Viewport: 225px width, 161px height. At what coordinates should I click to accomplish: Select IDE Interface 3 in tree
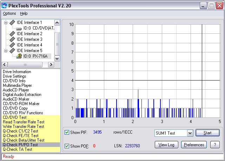click(29, 39)
